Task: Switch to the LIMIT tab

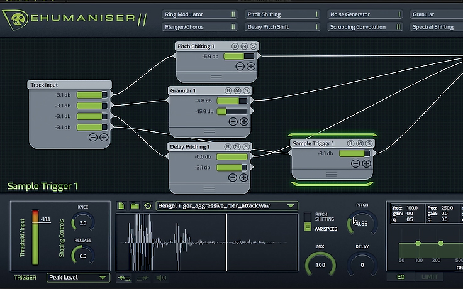Action: pos(429,277)
